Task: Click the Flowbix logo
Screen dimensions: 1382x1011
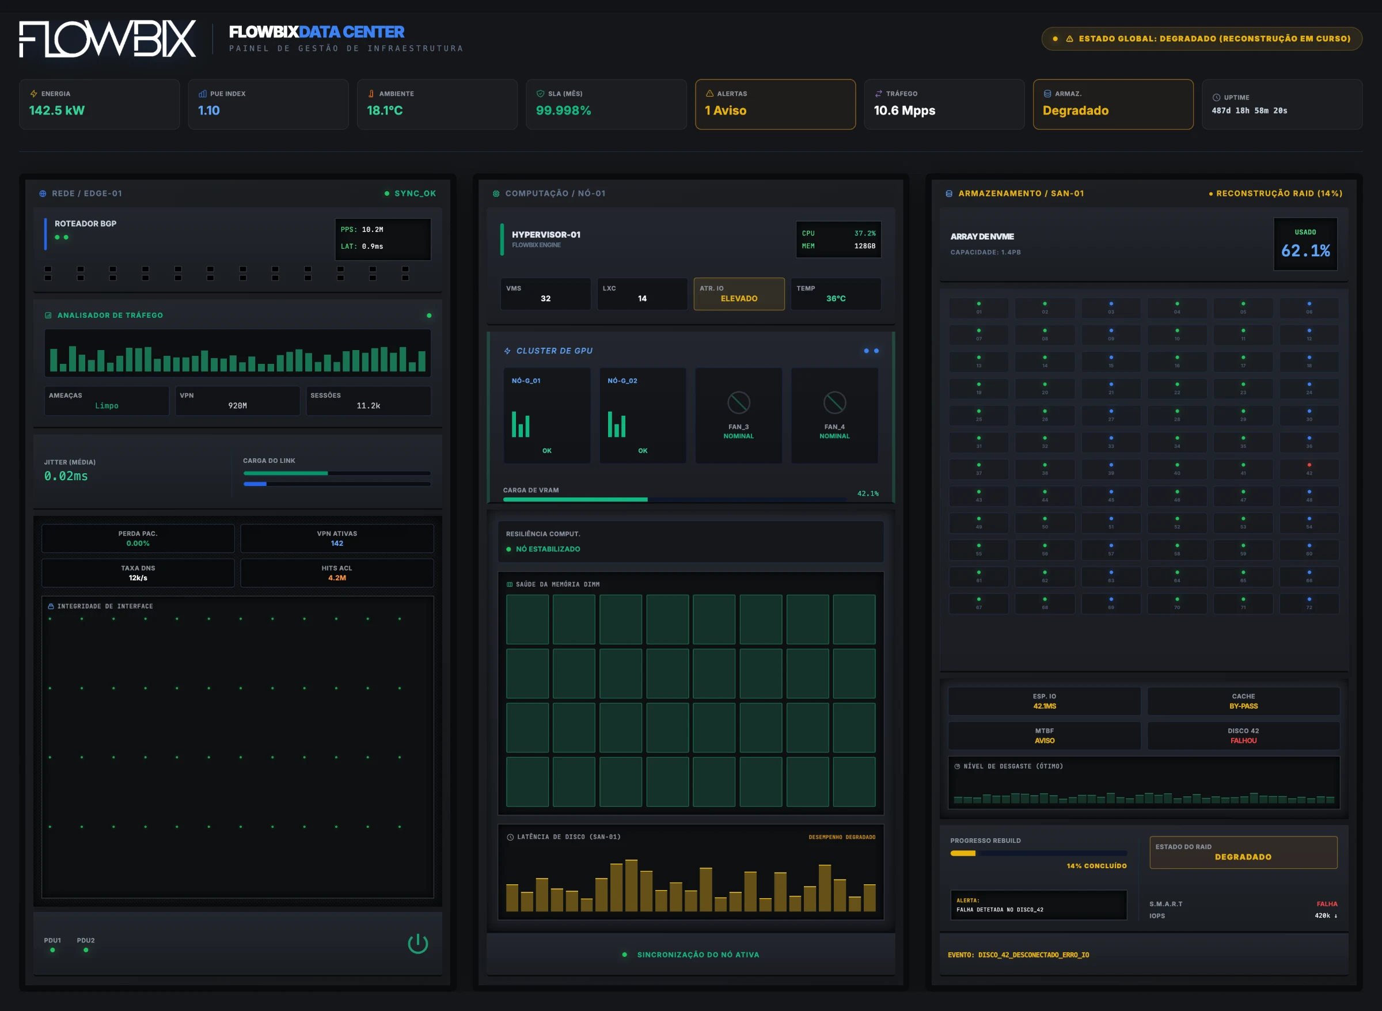Action: [108, 39]
